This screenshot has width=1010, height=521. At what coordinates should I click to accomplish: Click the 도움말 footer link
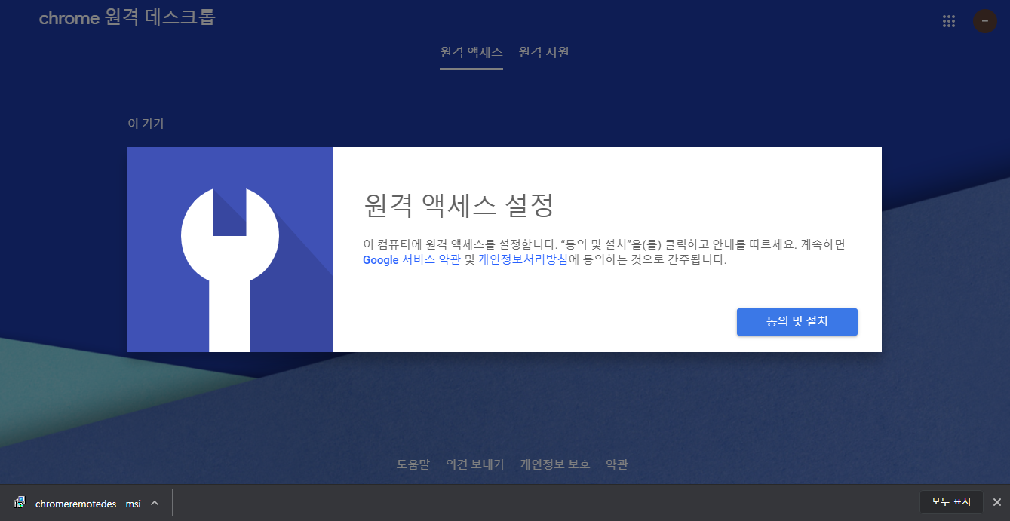click(413, 464)
